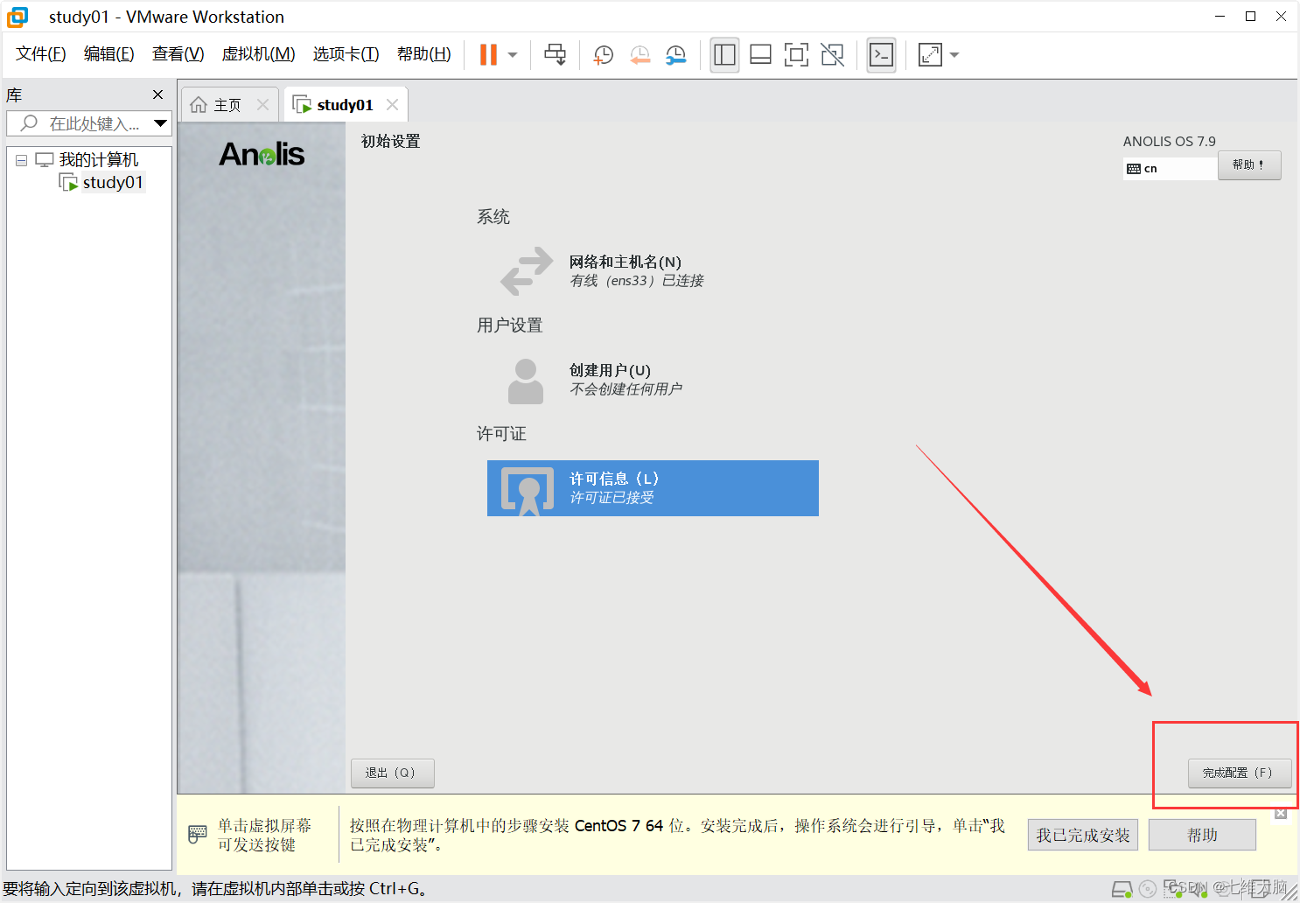The width and height of the screenshot is (1300, 903).
Task: Collapse the 我的计算机 tree node
Action: click(21, 160)
